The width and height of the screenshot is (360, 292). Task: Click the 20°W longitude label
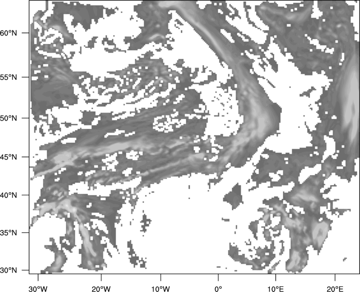point(101,289)
